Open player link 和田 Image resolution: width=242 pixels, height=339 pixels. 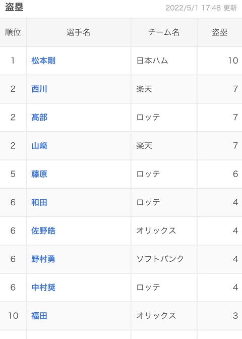pyautogui.click(x=39, y=202)
